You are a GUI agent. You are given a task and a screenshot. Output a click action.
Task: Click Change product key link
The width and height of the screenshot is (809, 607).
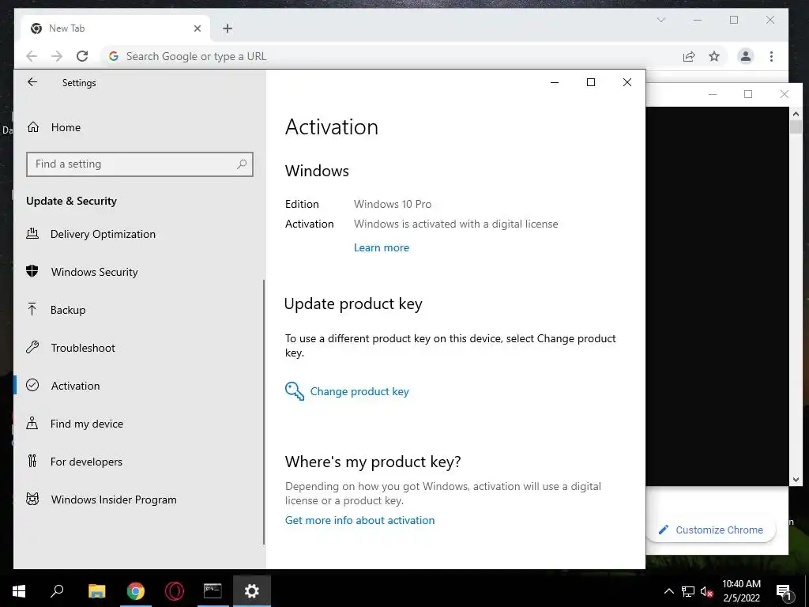[x=359, y=391]
